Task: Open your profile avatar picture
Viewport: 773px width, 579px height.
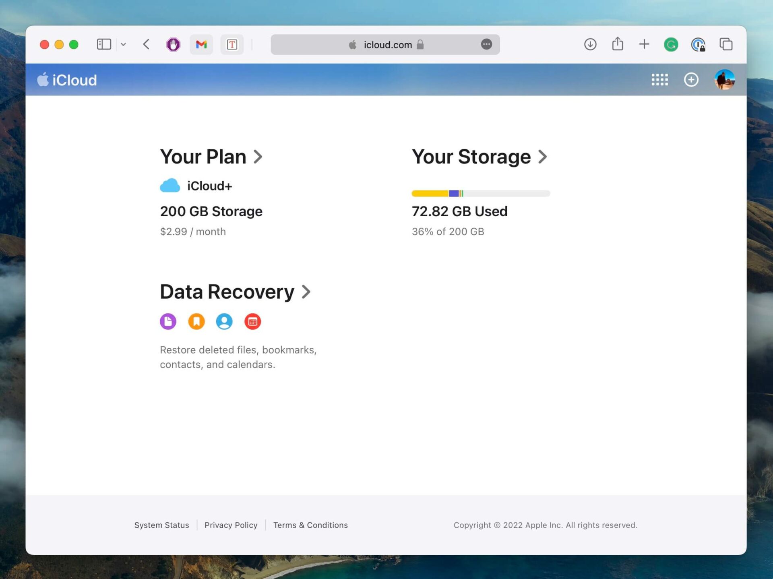Action: tap(724, 79)
